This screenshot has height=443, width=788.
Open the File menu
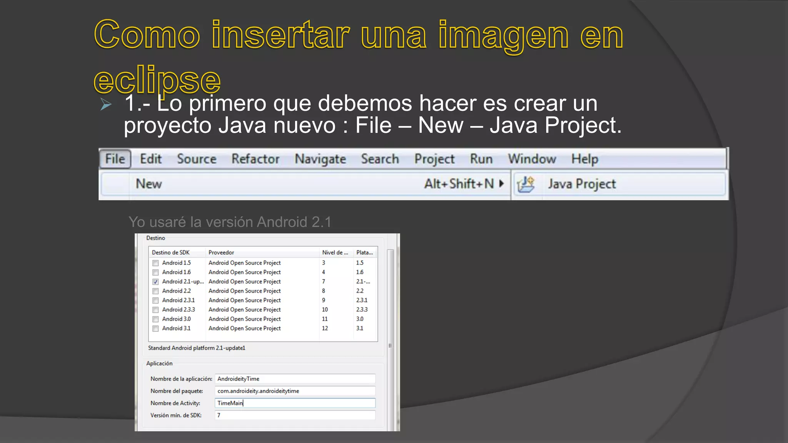[115, 159]
